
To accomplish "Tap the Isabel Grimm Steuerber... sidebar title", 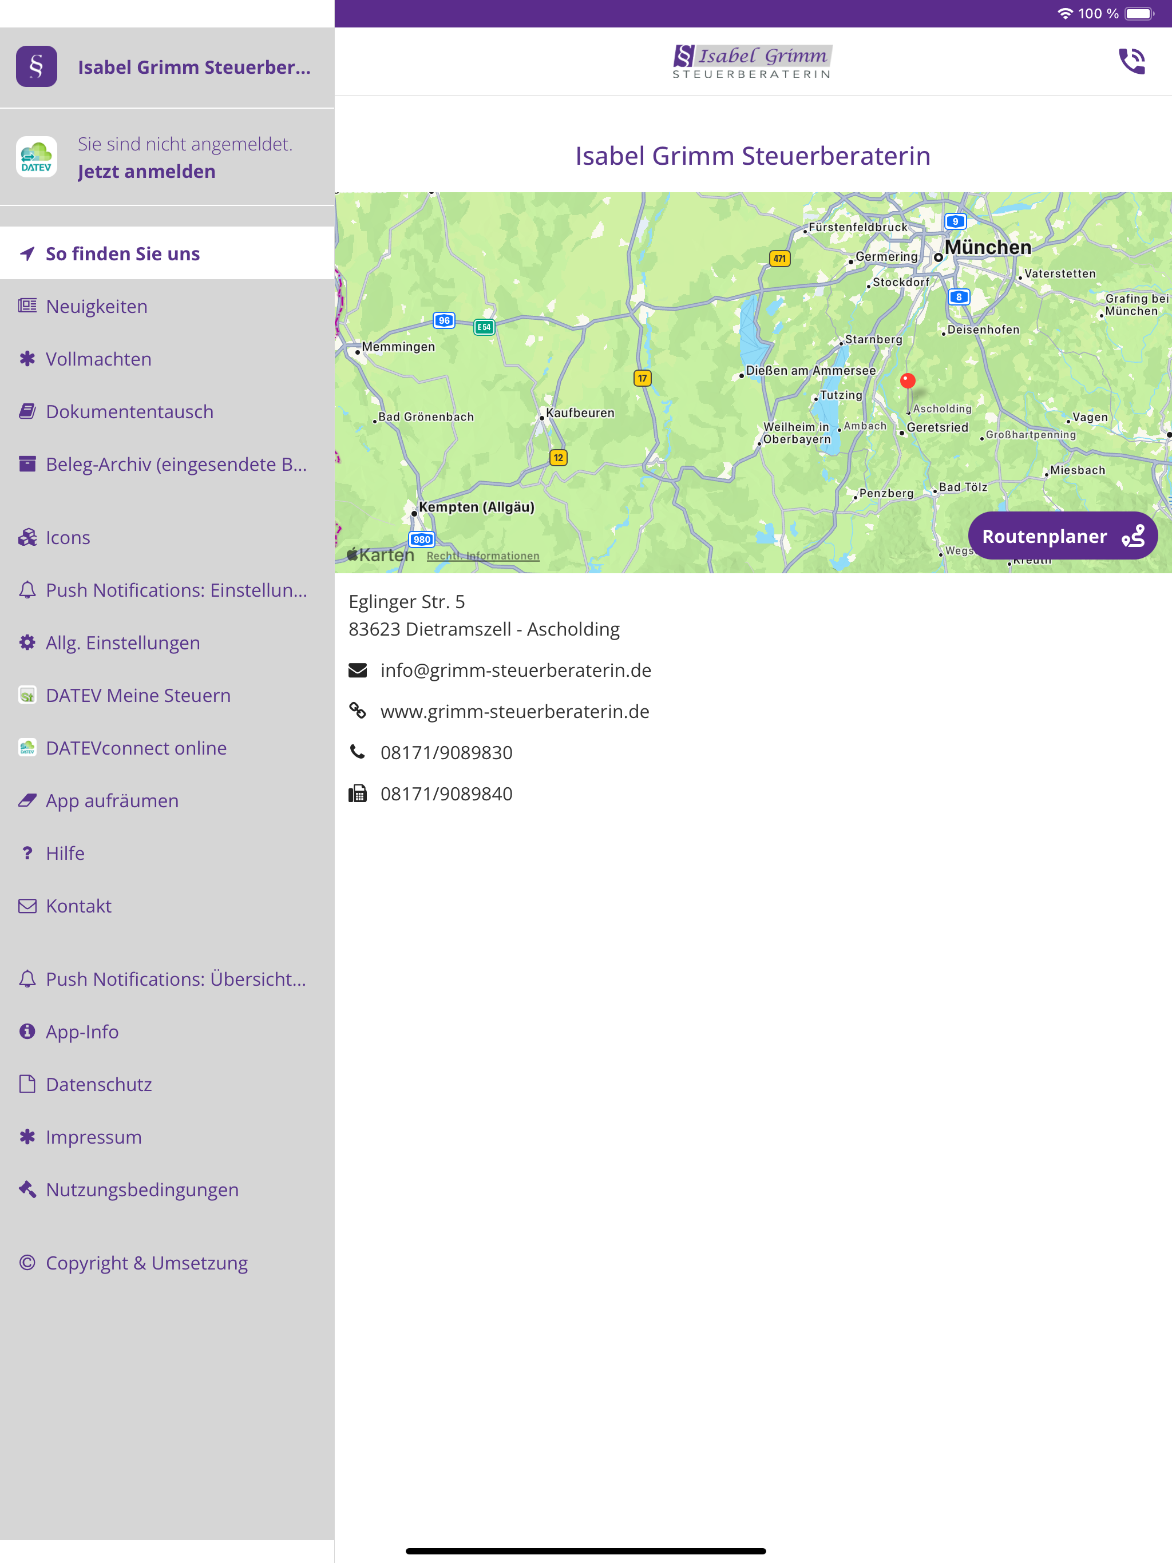I will click(x=195, y=67).
